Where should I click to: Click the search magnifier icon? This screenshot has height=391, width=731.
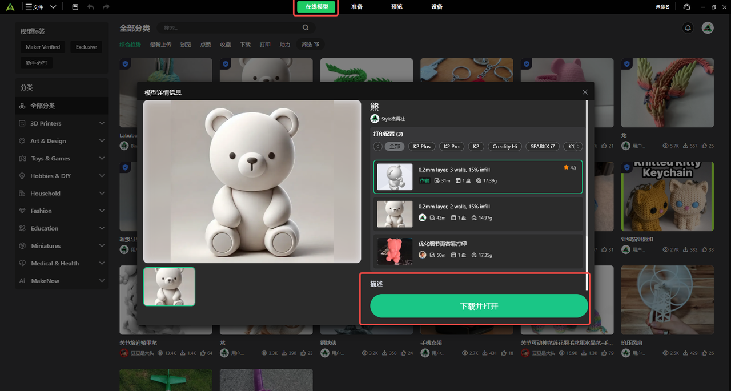pyautogui.click(x=306, y=27)
